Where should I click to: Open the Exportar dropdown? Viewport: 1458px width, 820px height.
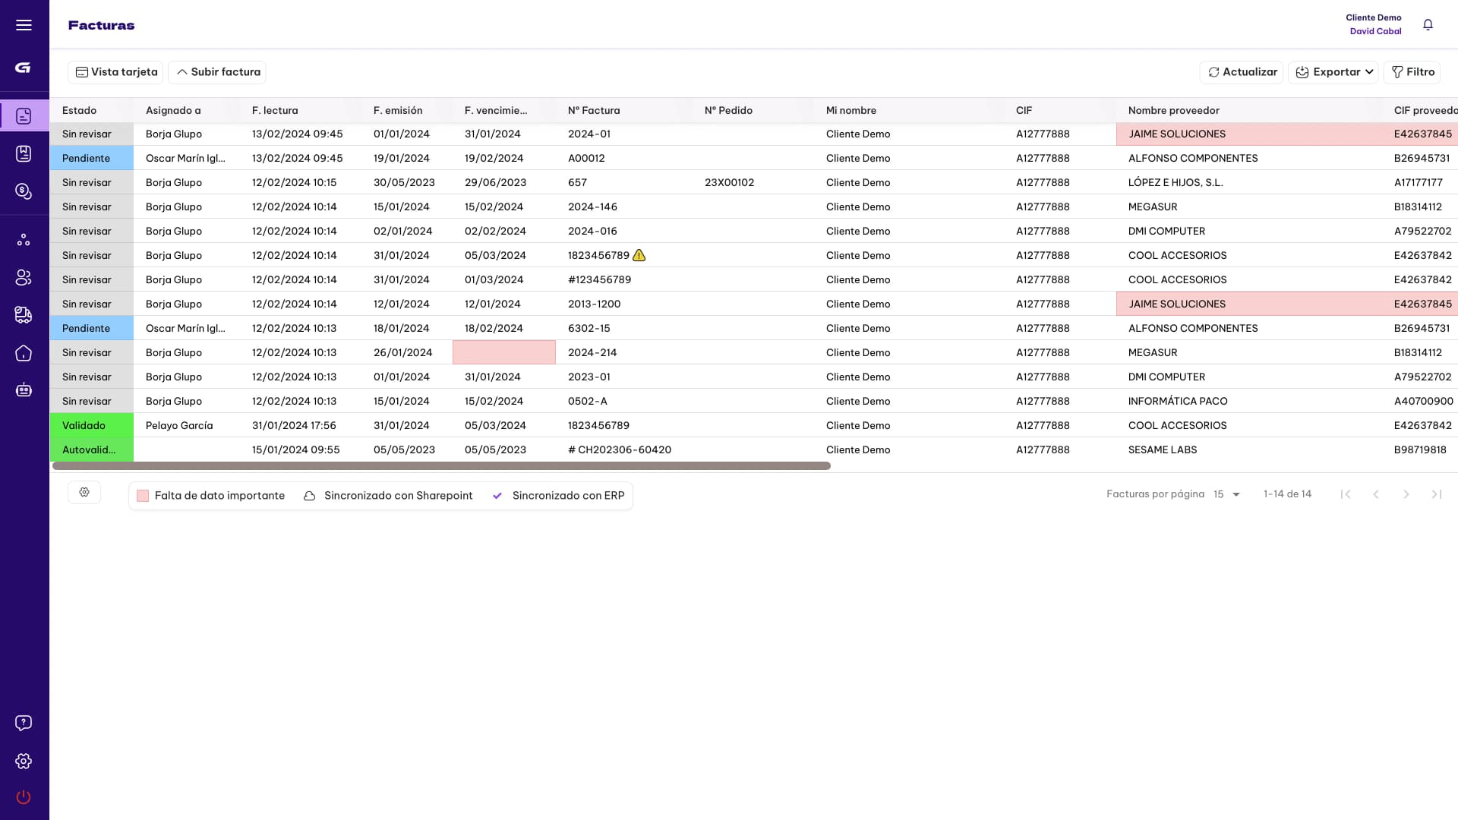pos(1333,72)
